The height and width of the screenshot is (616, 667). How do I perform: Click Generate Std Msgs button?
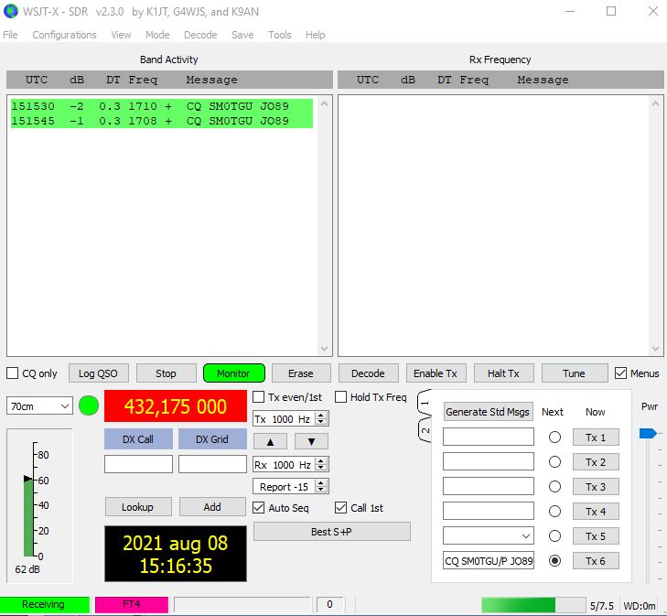point(488,411)
